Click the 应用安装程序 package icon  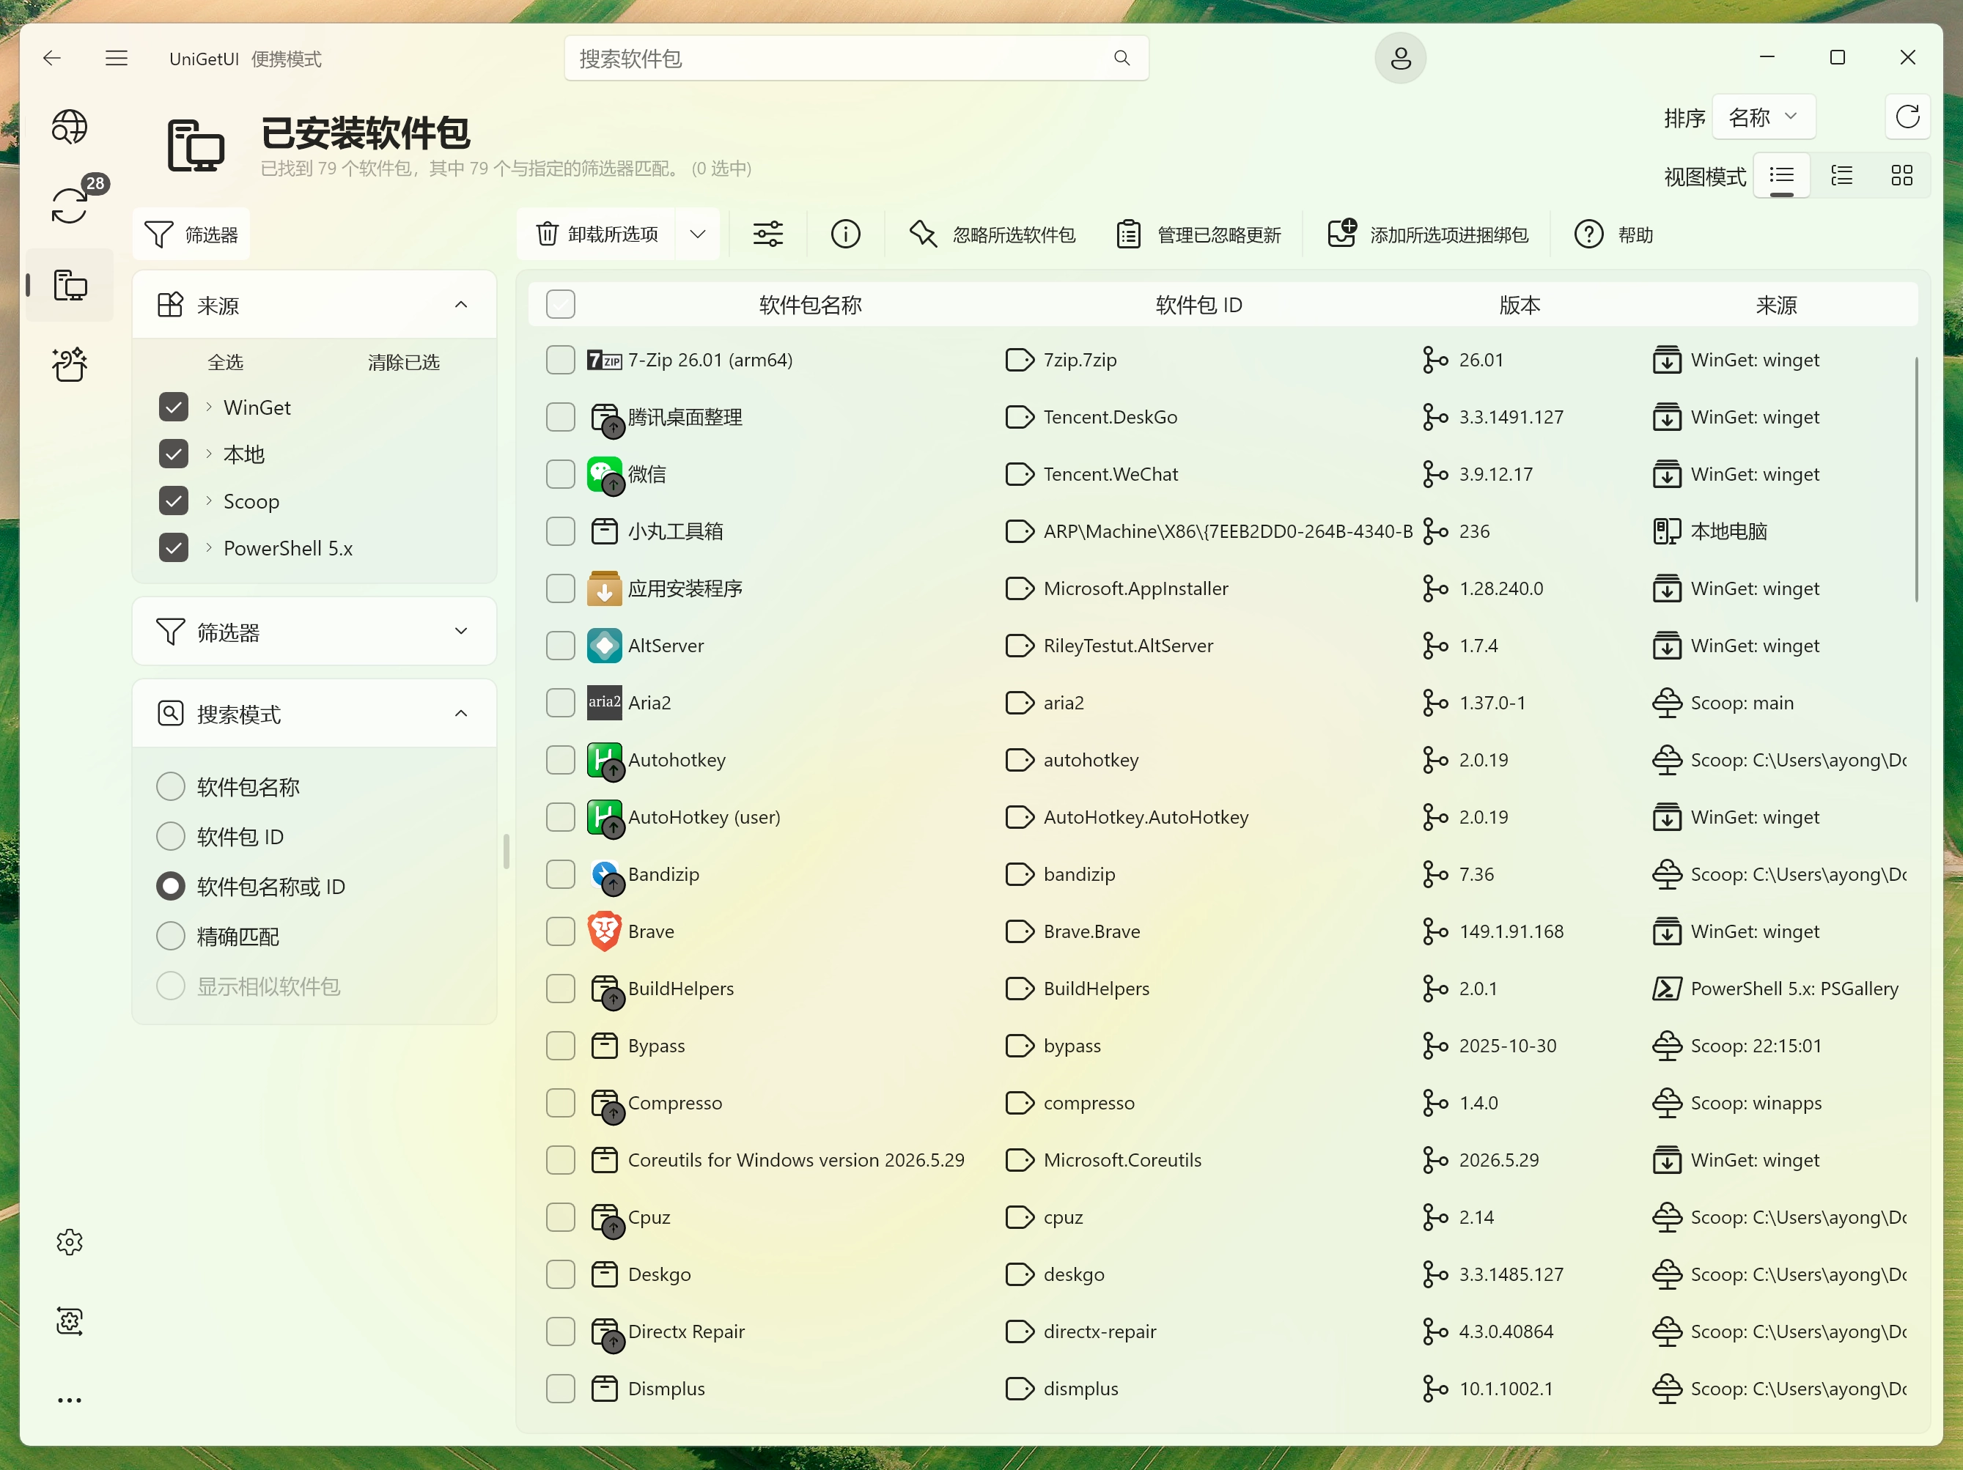pos(604,588)
